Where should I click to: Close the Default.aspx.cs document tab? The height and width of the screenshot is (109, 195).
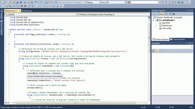[x=19, y=11]
